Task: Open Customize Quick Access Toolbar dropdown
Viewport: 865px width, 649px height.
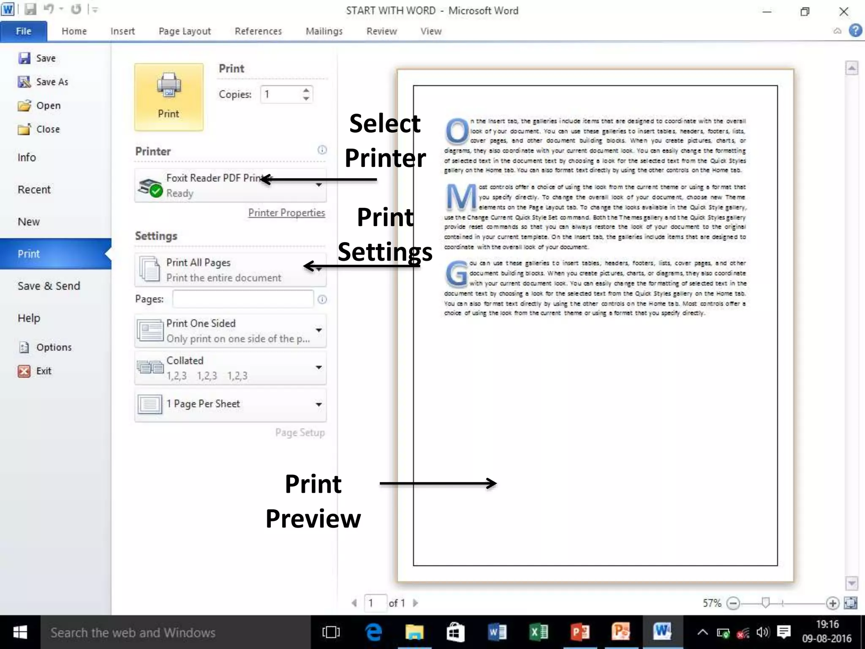Action: tap(95, 9)
